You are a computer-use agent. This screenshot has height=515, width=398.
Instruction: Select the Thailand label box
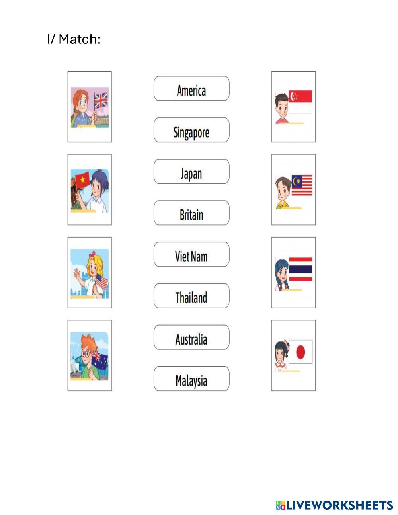coord(191,296)
